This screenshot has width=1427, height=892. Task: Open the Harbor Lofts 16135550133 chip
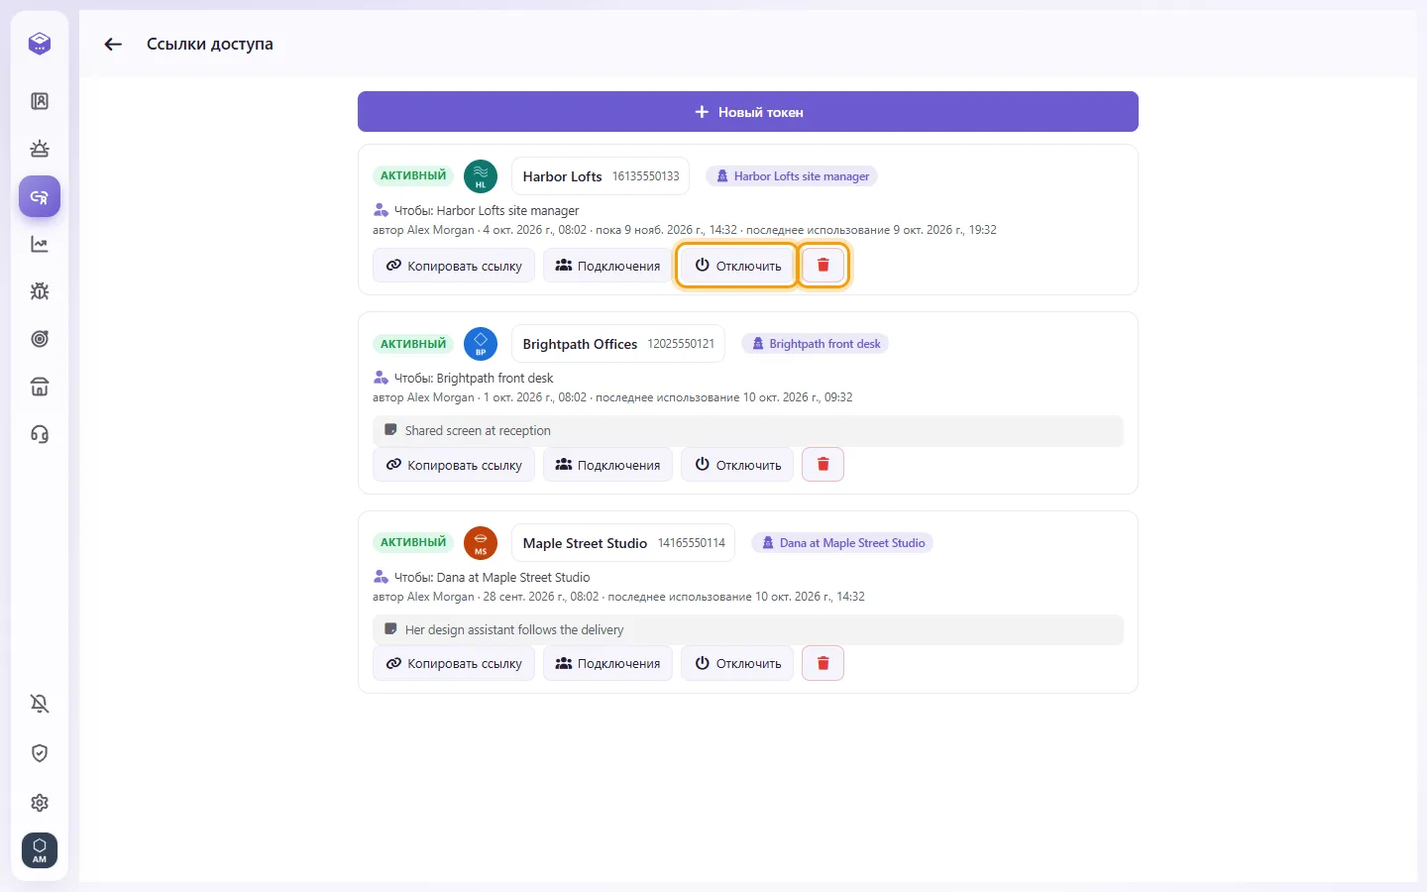601,176
